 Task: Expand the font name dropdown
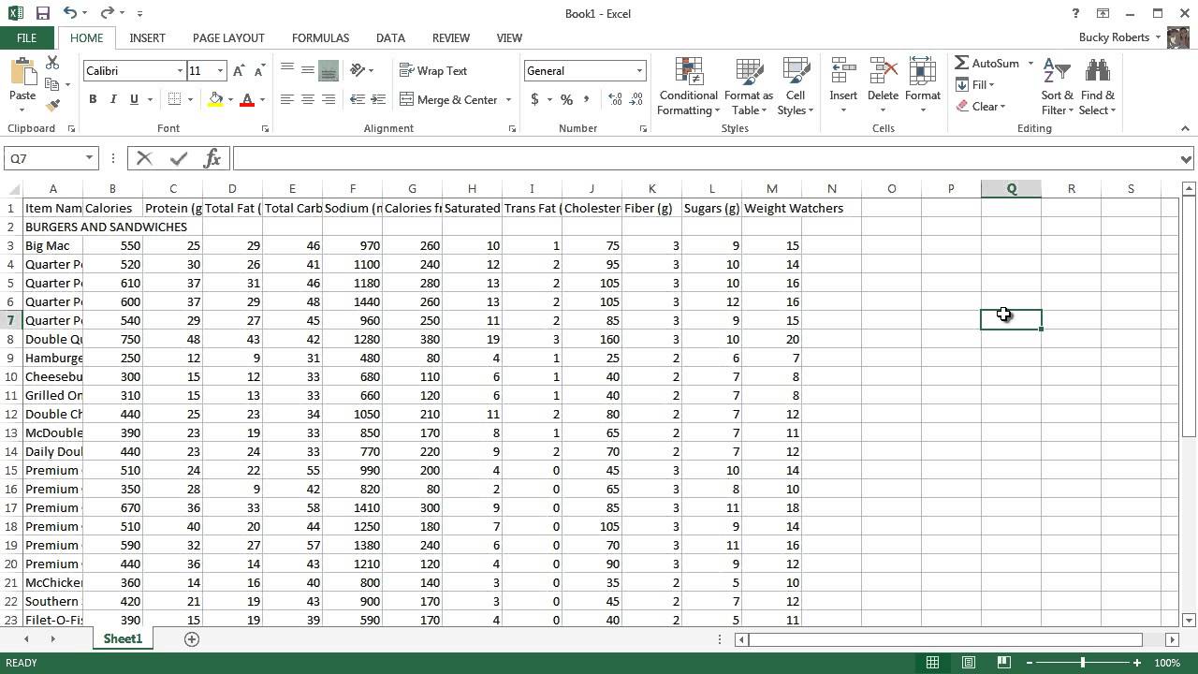pos(180,71)
